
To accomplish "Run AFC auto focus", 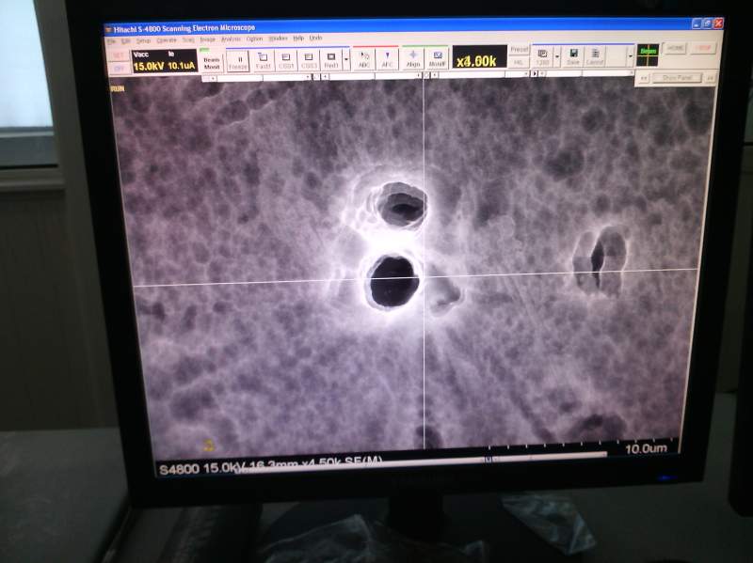I will (x=388, y=60).
